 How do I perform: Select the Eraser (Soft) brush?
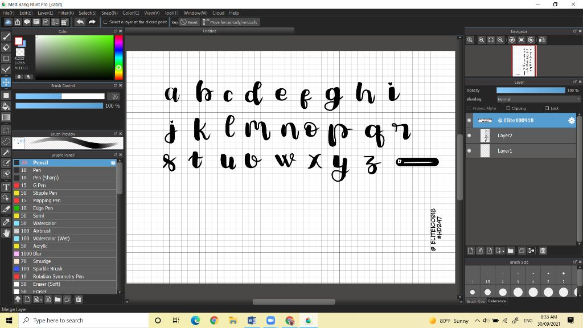pyautogui.click(x=65, y=284)
